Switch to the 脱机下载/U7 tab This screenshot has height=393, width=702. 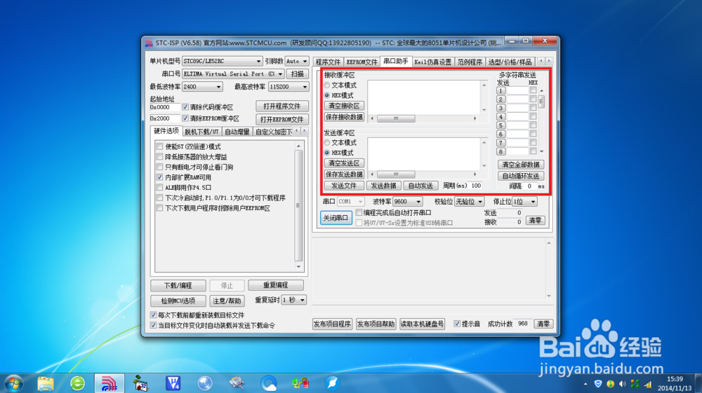(201, 132)
